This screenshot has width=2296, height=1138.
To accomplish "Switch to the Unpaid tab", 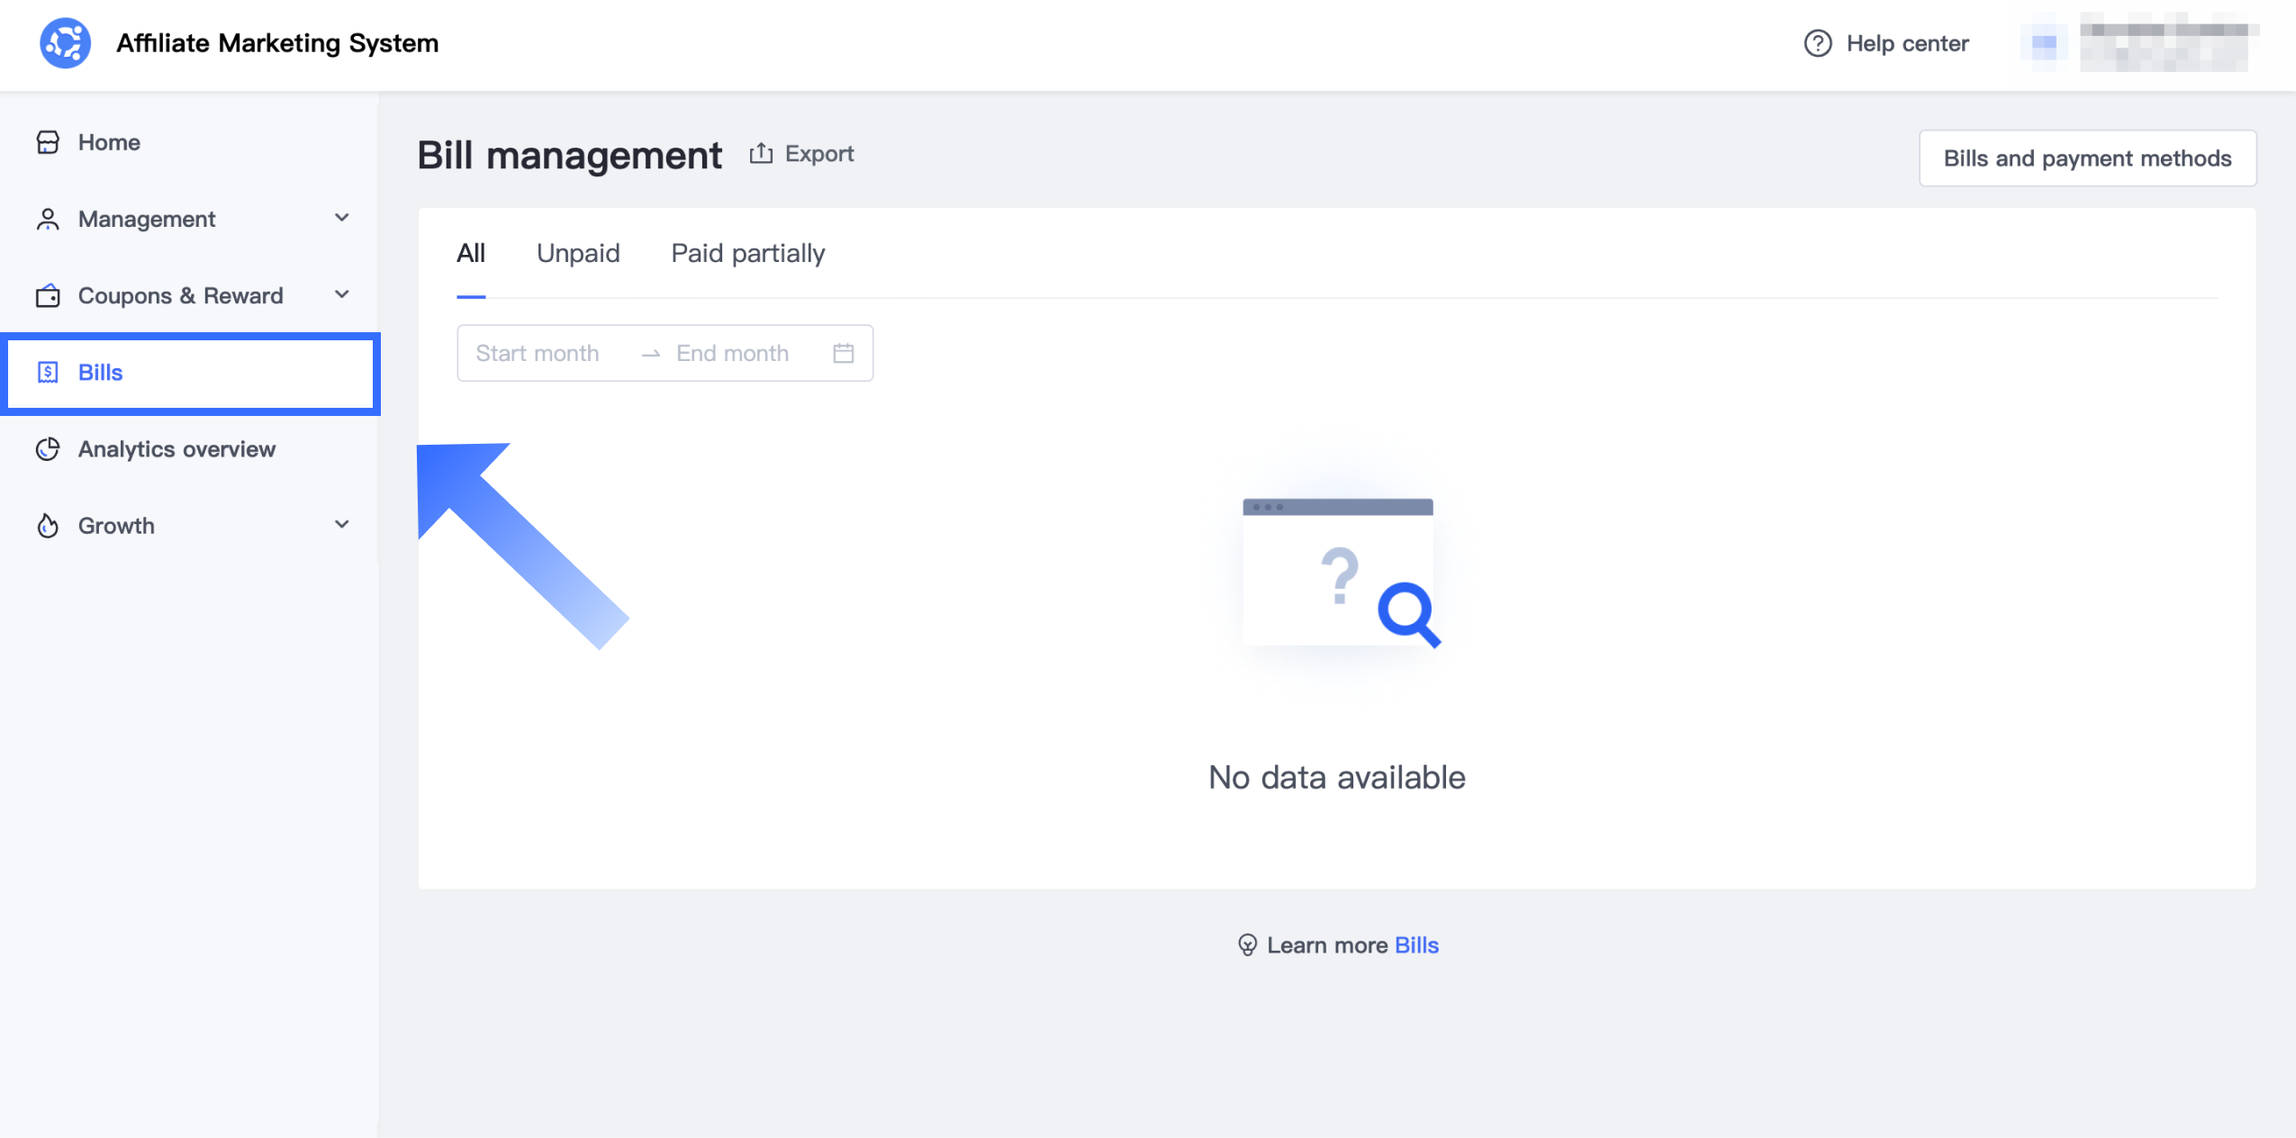I will point(578,253).
